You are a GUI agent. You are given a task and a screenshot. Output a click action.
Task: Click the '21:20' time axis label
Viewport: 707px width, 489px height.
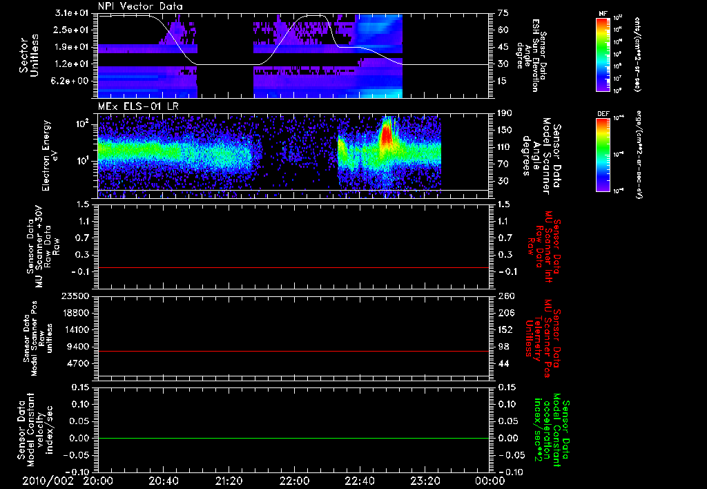pos(229,481)
